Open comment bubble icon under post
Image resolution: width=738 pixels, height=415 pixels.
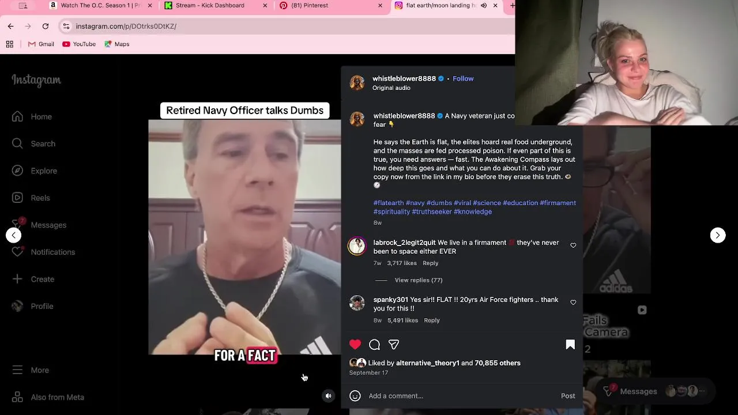click(x=374, y=345)
